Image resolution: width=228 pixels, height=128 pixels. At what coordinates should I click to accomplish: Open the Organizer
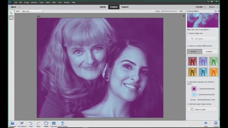(54, 124)
